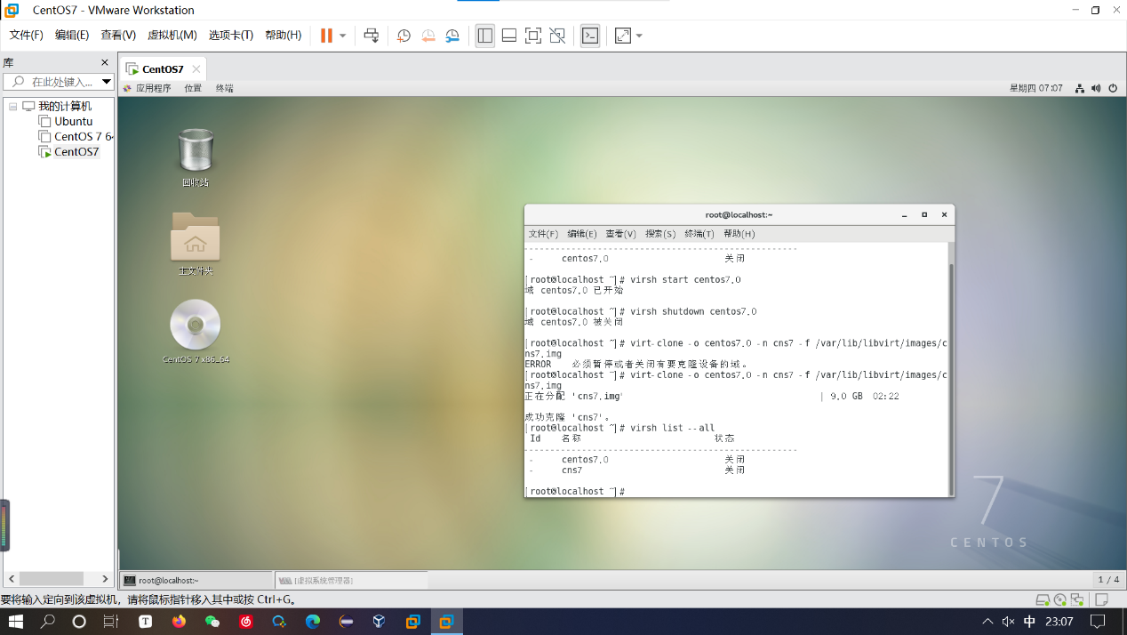
Task: Toggle the thumbnail bar view icon
Action: [x=509, y=36]
